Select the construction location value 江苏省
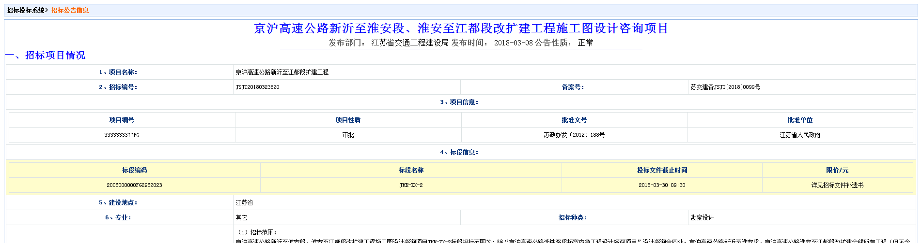The image size is (922, 243). pyautogui.click(x=244, y=202)
